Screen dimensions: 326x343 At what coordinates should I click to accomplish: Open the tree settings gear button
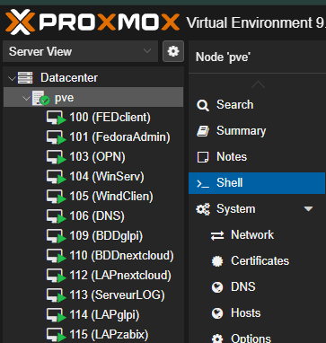(173, 51)
